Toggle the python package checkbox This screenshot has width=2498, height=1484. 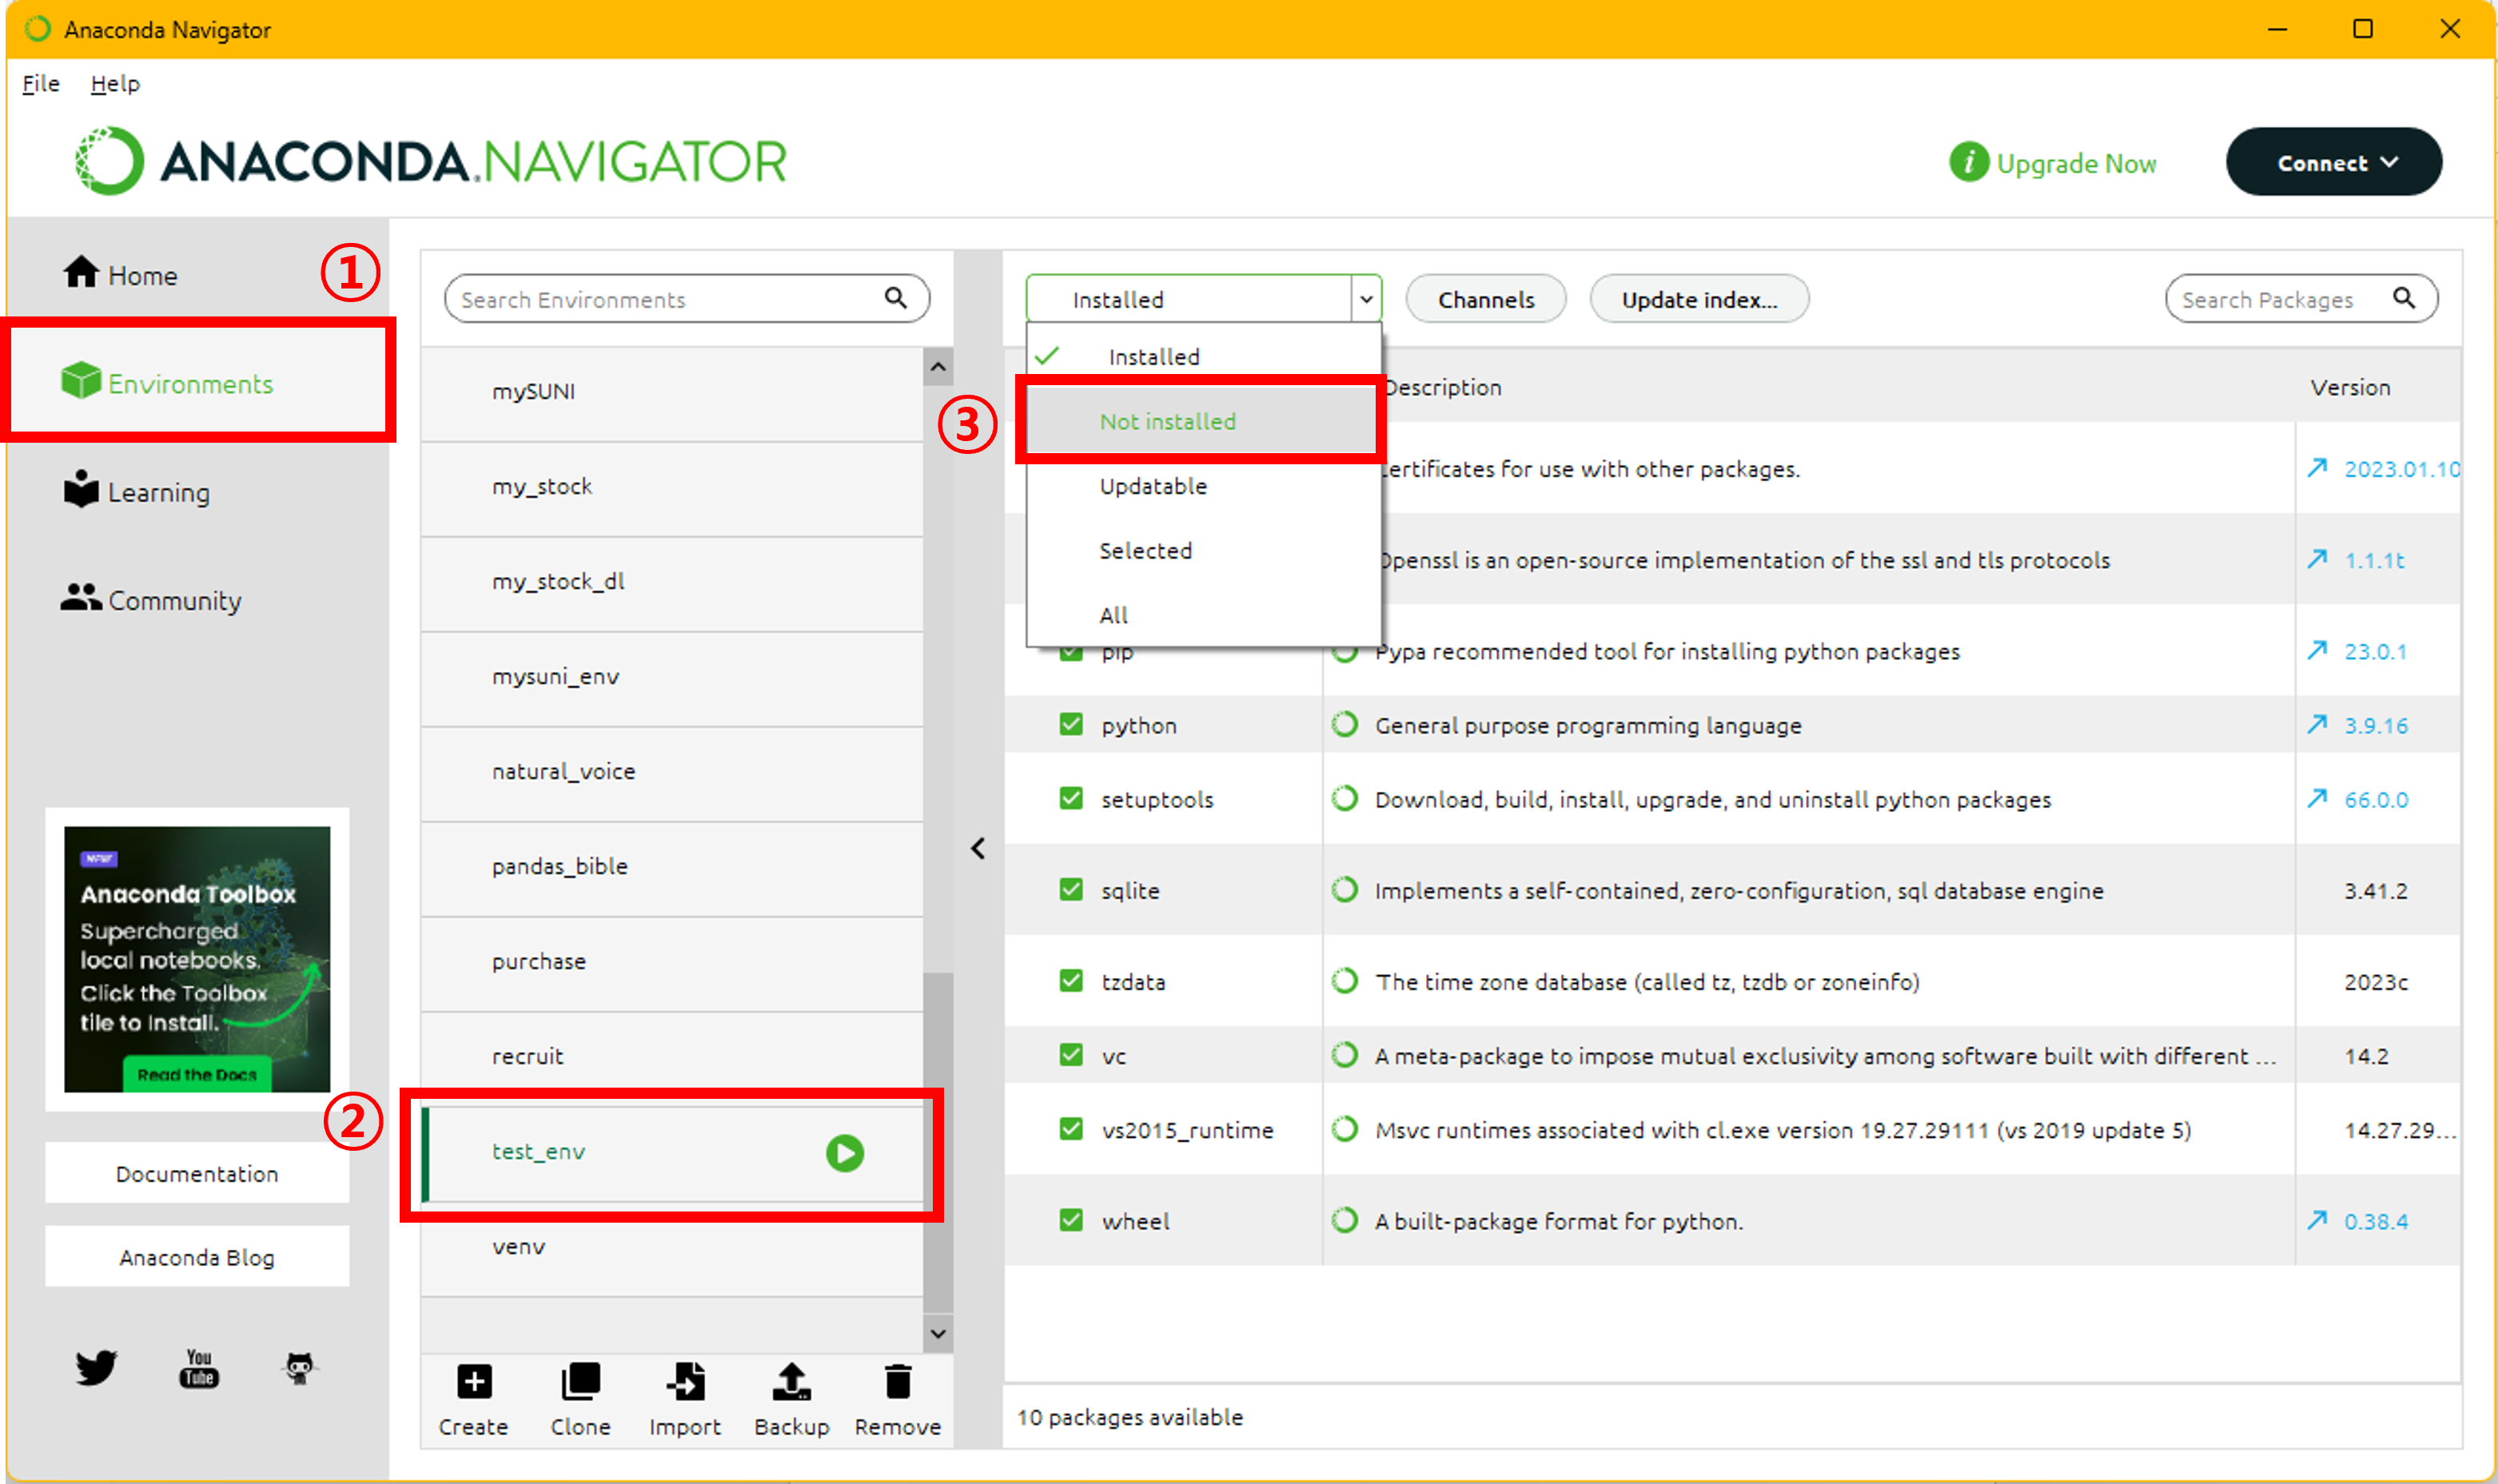(1071, 724)
